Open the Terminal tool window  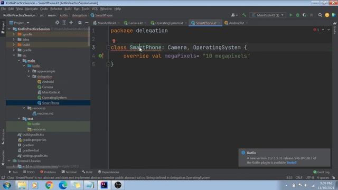tap(69, 172)
